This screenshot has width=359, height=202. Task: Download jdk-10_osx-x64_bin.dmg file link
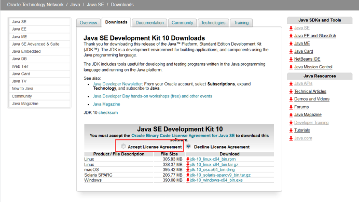212,169
